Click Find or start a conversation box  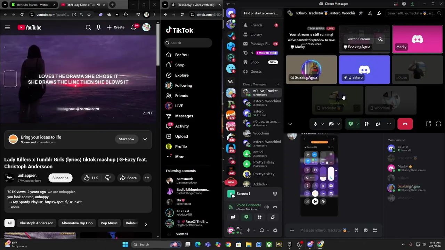(x=261, y=13)
